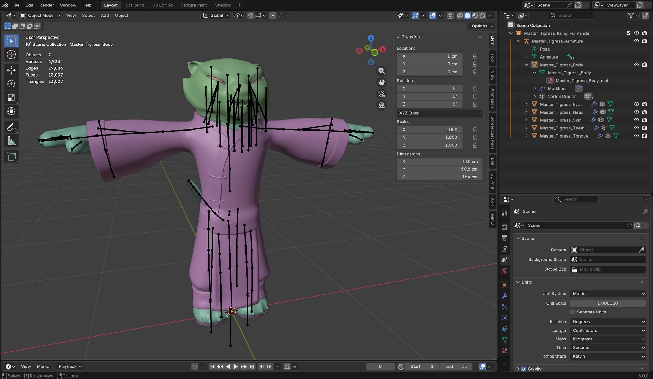Screen dimensions: 653x379
Task: Open the Physics properties tab icon
Action: [505, 318]
